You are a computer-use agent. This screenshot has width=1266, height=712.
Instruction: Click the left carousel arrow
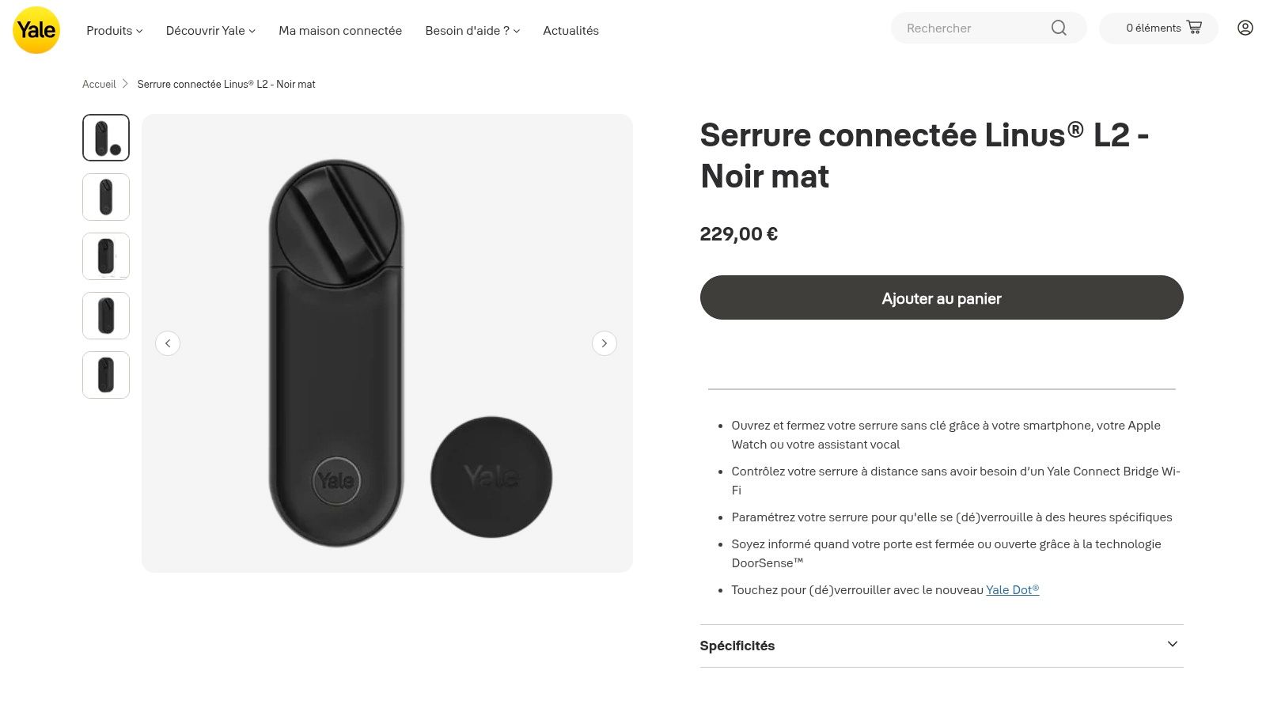coord(168,343)
